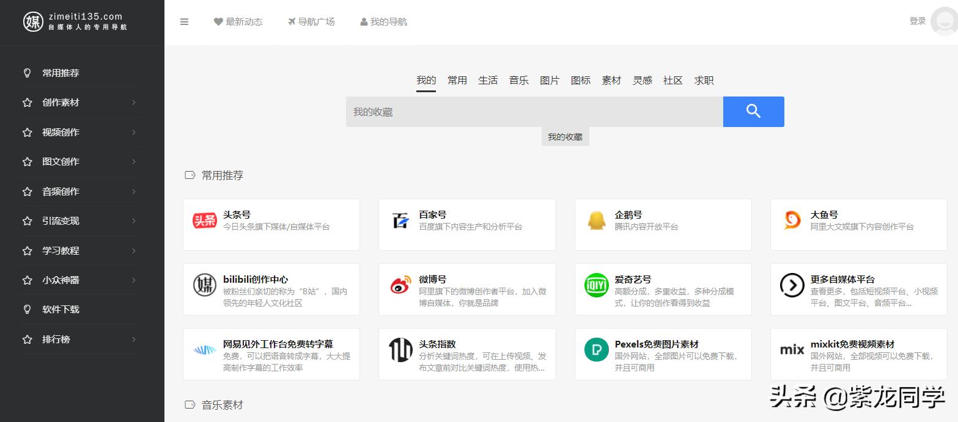Expand the 视频创作 sidebar chevron
Viewport: 958px width, 422px height.
point(134,133)
